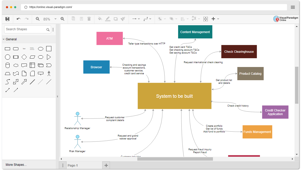Open the plus Insert dropdown
The width and height of the screenshot is (302, 172).
pos(215,19)
